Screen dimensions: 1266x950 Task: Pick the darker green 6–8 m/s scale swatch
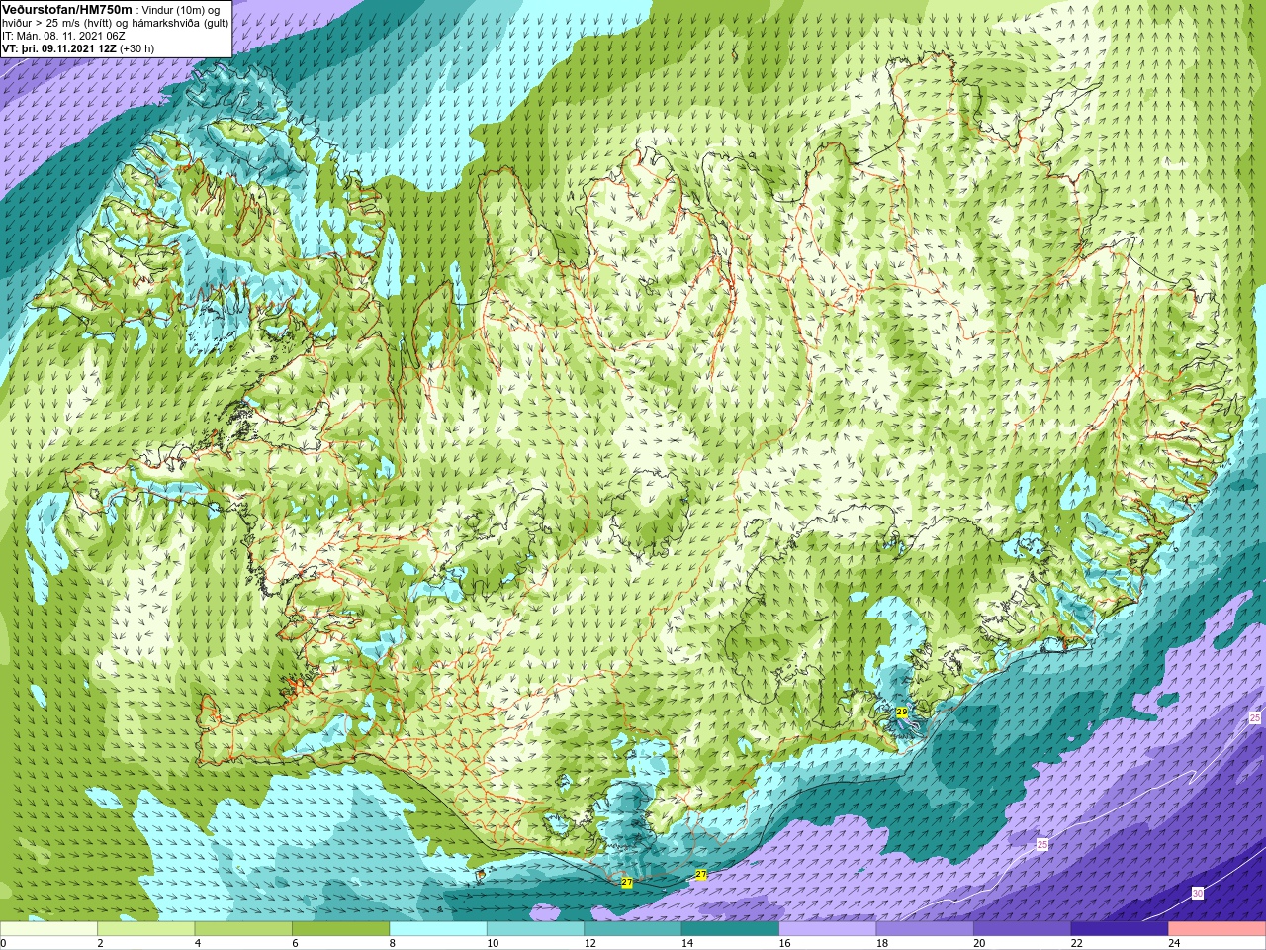pos(340,929)
